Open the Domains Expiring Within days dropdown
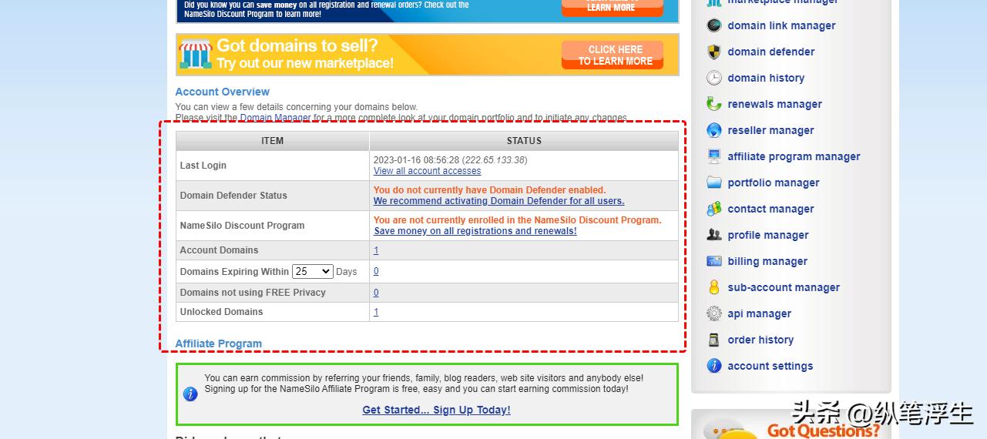 312,271
